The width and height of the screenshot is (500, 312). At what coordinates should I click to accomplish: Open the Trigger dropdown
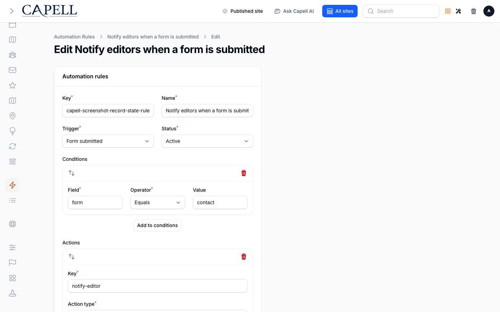[108, 141]
